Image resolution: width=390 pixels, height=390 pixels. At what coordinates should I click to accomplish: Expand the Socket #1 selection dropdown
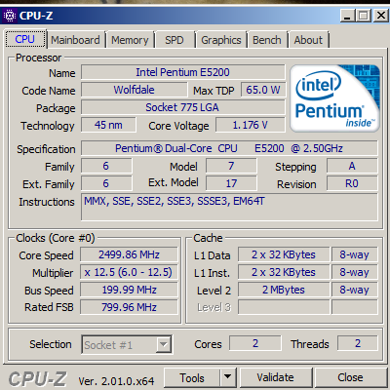coord(164,344)
